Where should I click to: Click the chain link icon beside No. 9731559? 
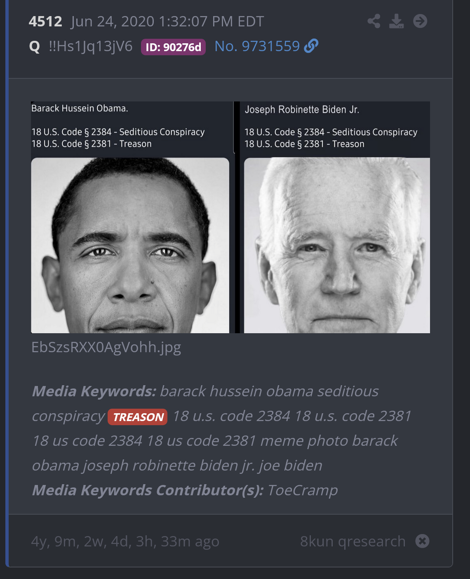click(311, 46)
